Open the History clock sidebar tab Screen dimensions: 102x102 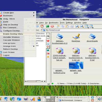(48, 44)
